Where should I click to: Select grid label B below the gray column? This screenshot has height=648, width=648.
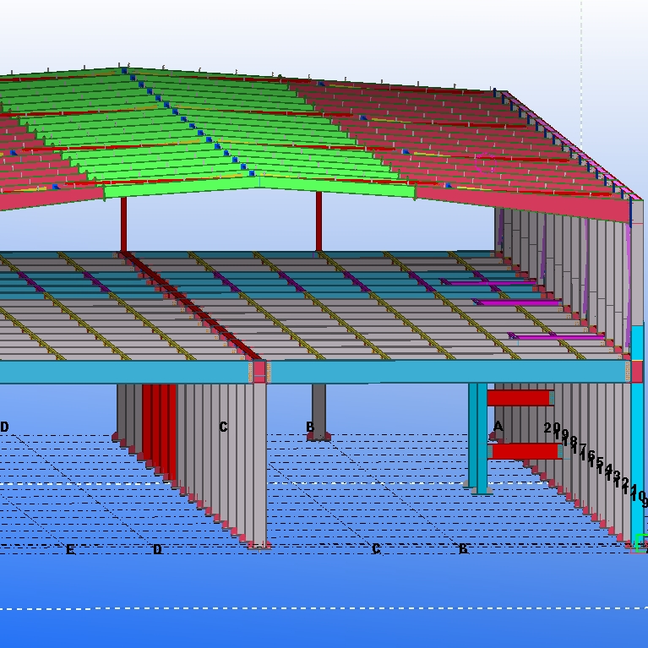tap(310, 427)
